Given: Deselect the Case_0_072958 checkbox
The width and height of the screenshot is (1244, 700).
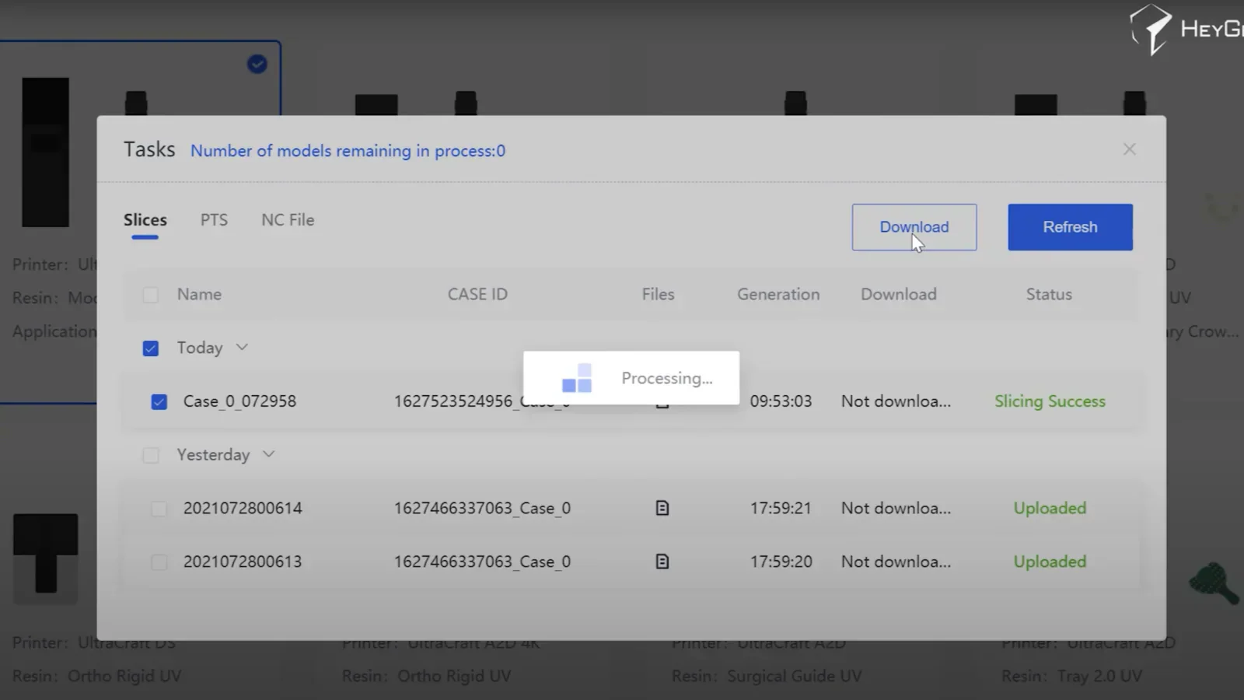Looking at the screenshot, I should coord(159,401).
